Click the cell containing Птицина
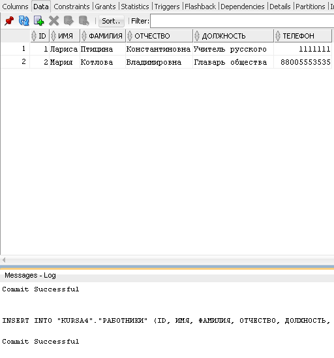The width and height of the screenshot is (334, 358). point(102,49)
